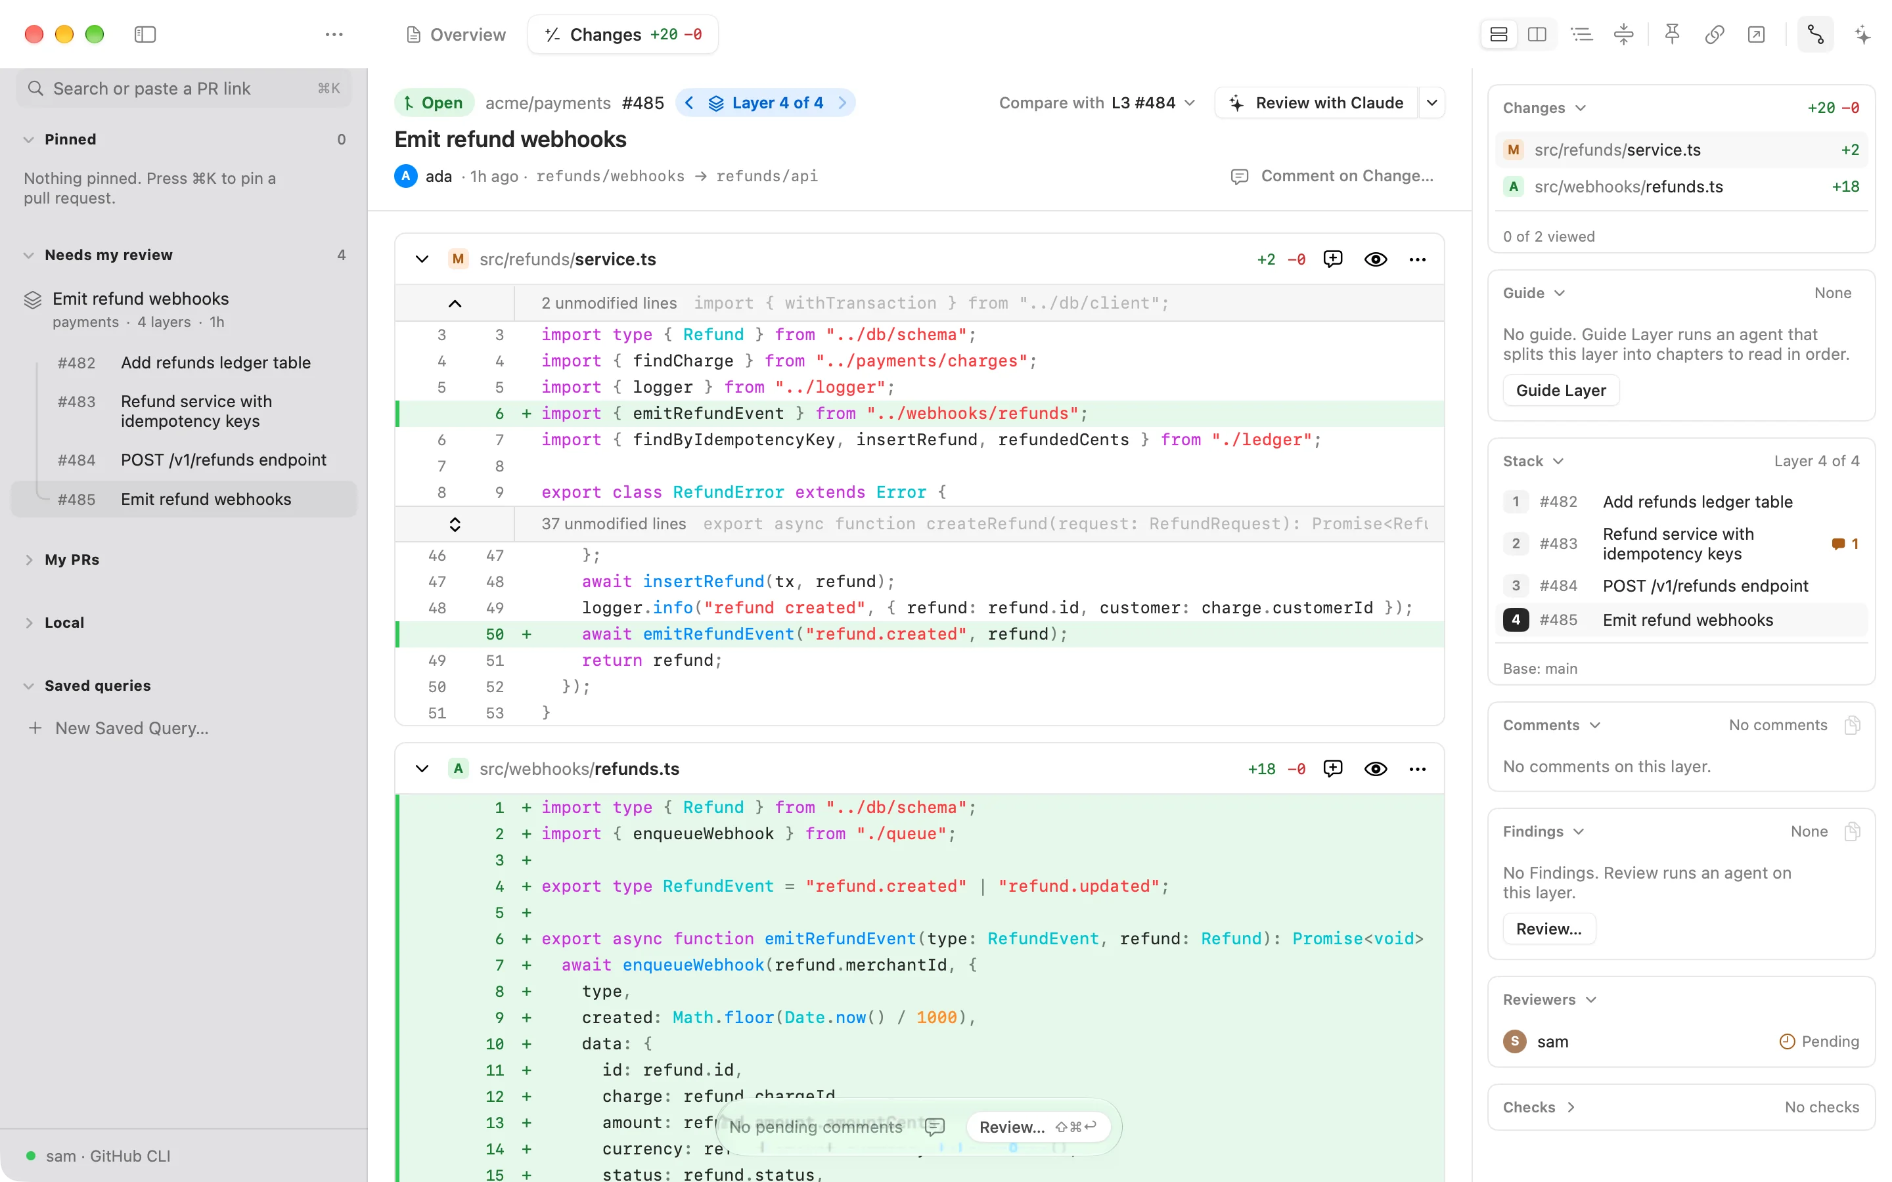
Task: Pin this pull request
Action: [1673, 34]
